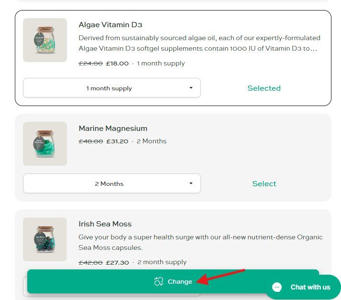Image resolution: width=341 pixels, height=300 pixels.
Task: Click the caret arrow in 1 month supply selector
Action: (191, 88)
